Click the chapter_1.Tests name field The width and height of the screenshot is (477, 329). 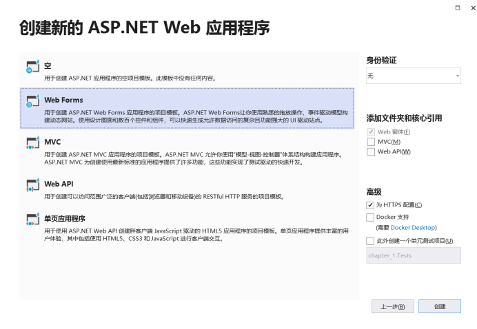(x=414, y=255)
